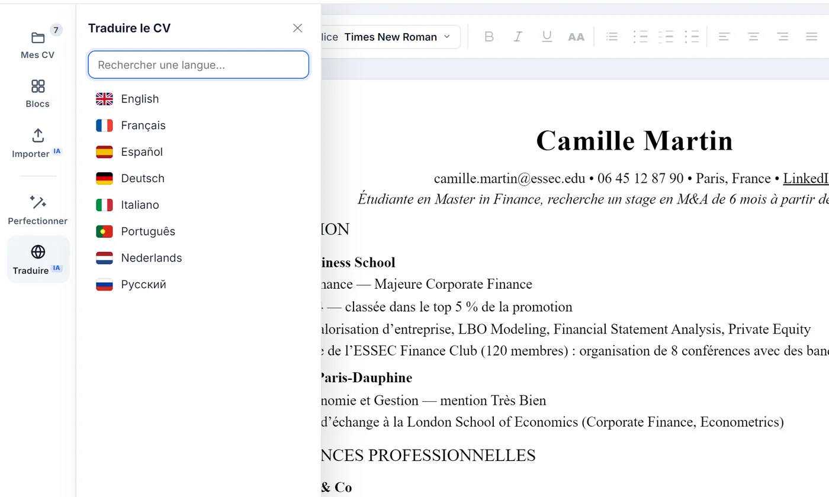The width and height of the screenshot is (829, 497).
Task: Open the Blocs panel
Action: (x=38, y=94)
